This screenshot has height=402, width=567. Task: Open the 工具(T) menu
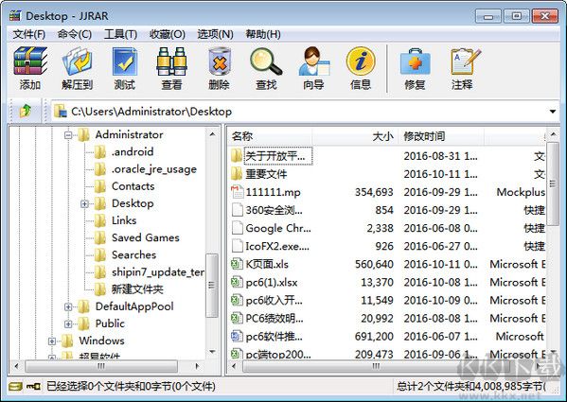pyautogui.click(x=121, y=34)
